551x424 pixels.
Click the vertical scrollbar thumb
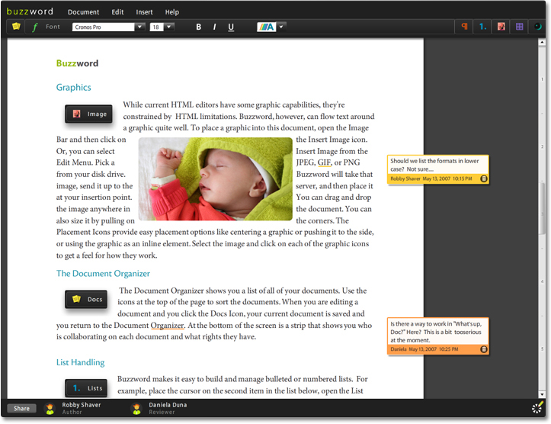tap(542, 210)
